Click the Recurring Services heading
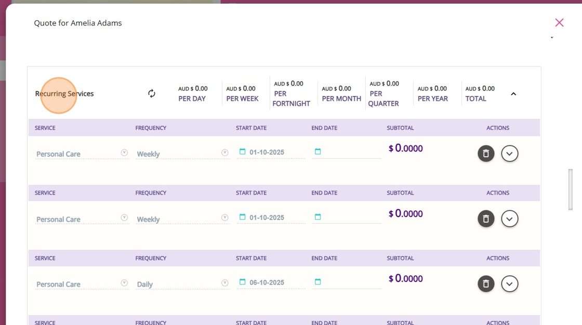582x325 pixels. [64, 94]
